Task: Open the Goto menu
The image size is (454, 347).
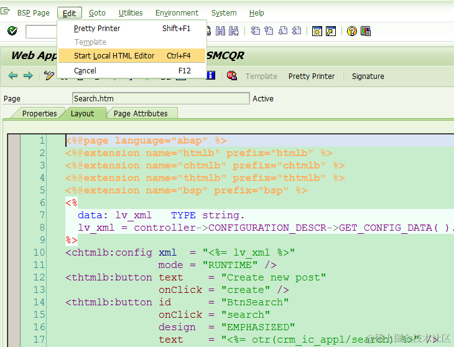Action: point(97,13)
